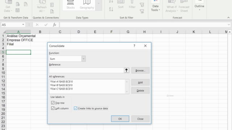Select the Geography data type

87,5
